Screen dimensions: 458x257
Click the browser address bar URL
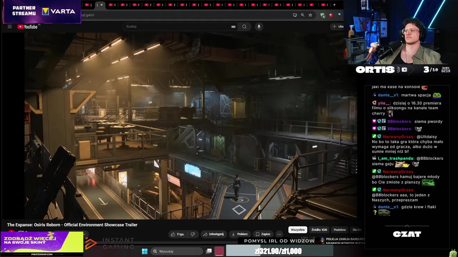[x=185, y=15]
